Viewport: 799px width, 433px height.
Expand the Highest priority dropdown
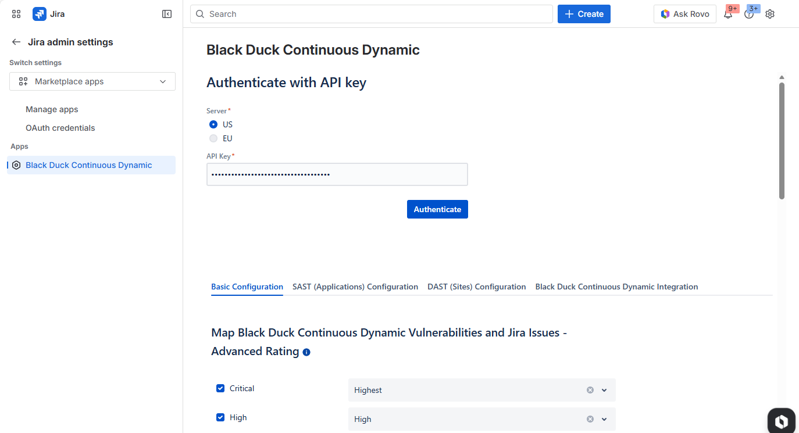604,390
